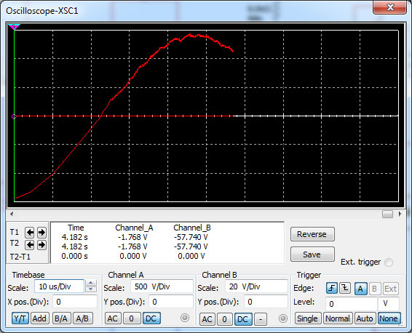The height and width of the screenshot is (333, 412).
Task: Open trigger Level unit V field
Action: tap(389, 304)
